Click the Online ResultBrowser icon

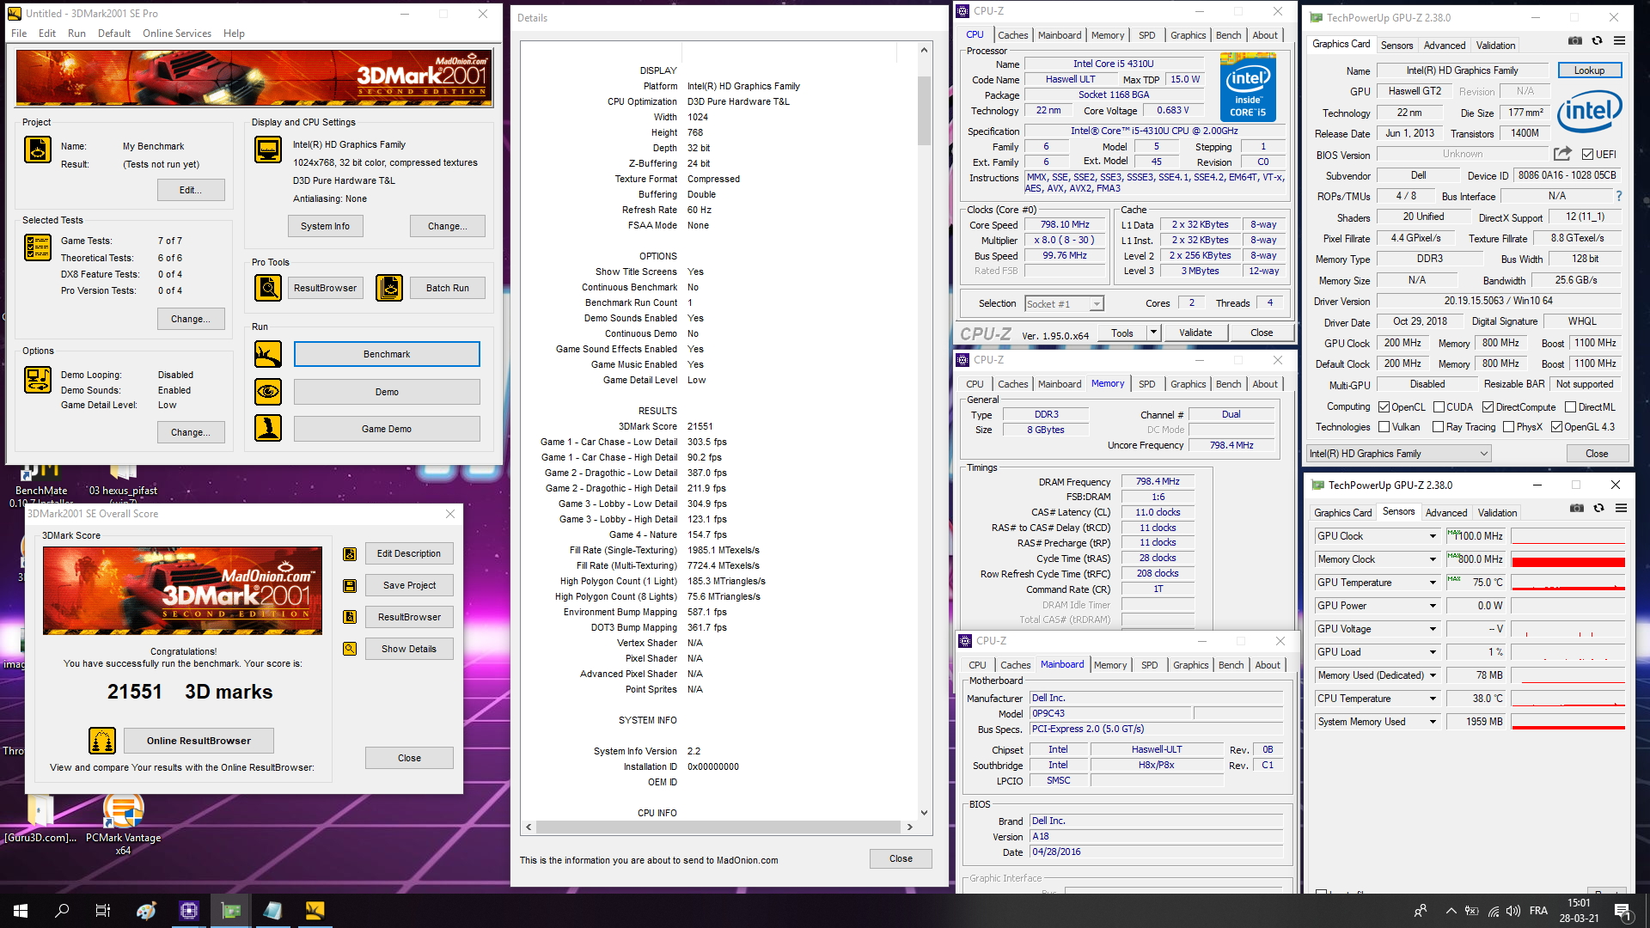[102, 741]
